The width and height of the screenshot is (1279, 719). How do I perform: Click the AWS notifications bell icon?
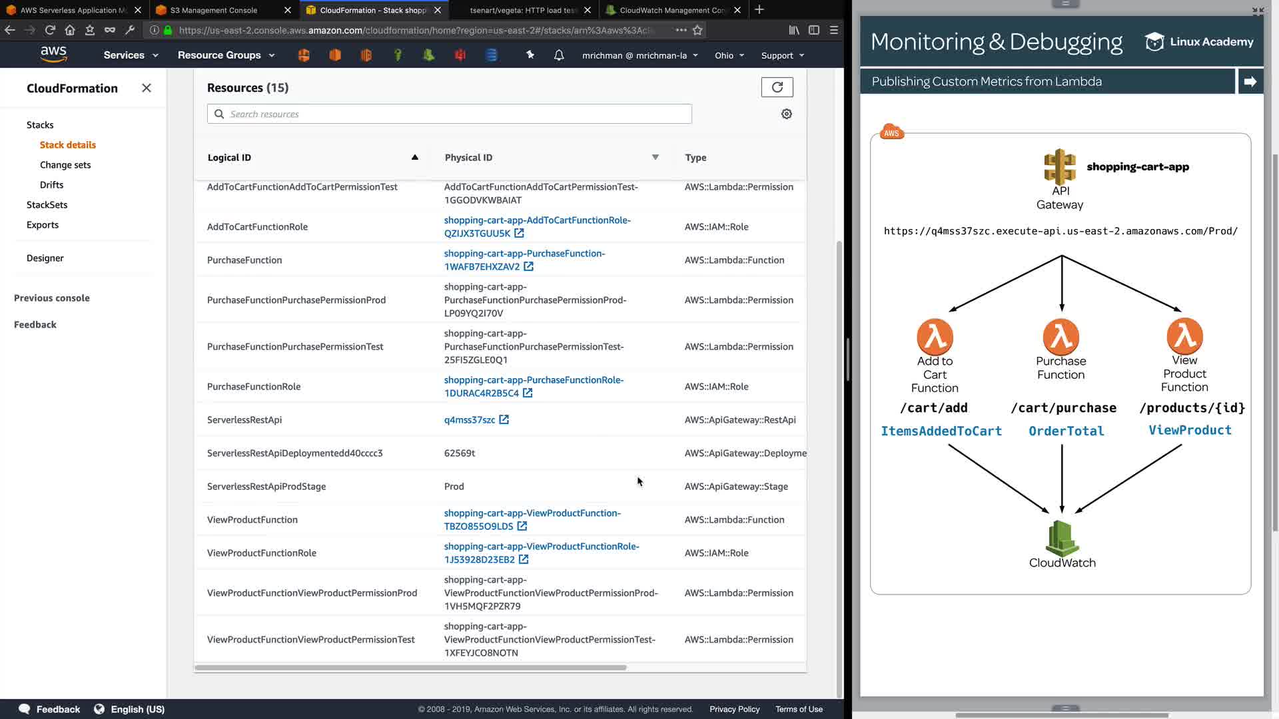tap(559, 55)
